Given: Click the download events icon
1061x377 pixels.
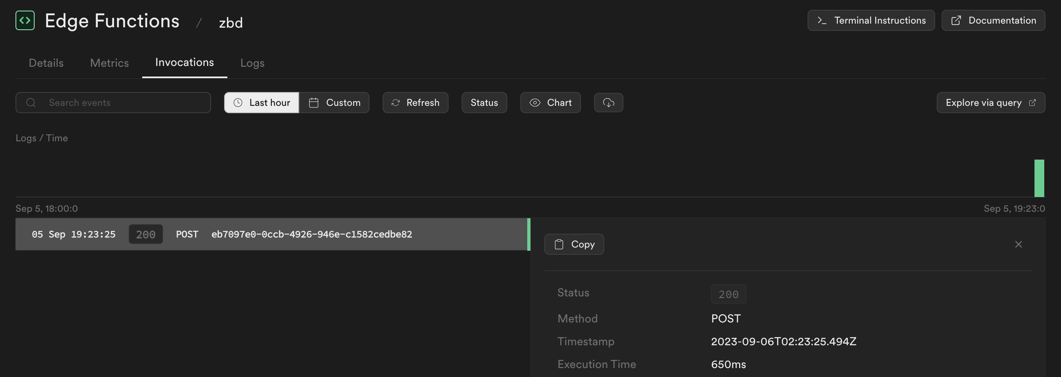Looking at the screenshot, I should click(x=608, y=103).
